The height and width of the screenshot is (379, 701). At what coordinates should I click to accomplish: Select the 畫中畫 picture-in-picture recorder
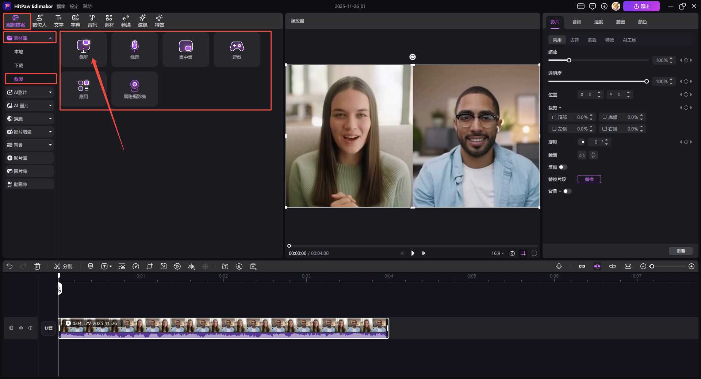185,49
